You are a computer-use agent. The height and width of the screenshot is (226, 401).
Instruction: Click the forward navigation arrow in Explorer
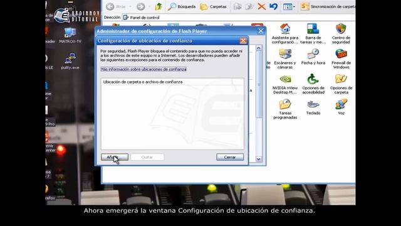(x=140, y=7)
